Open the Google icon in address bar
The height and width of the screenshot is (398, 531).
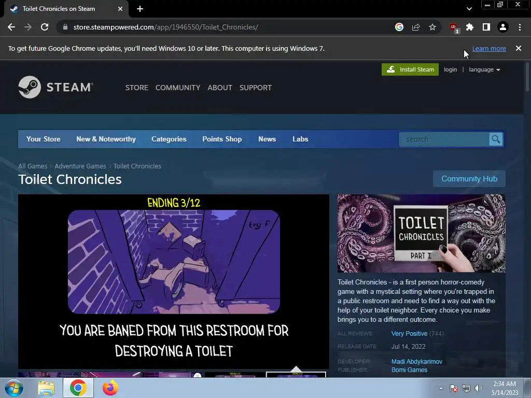[399, 27]
